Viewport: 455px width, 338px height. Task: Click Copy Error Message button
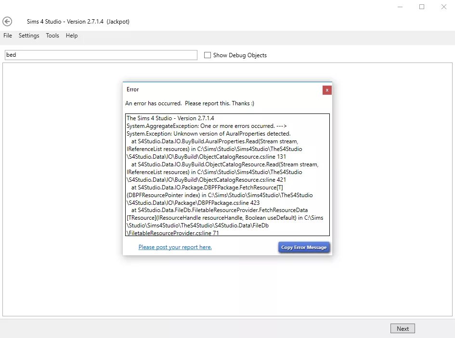tap(304, 247)
